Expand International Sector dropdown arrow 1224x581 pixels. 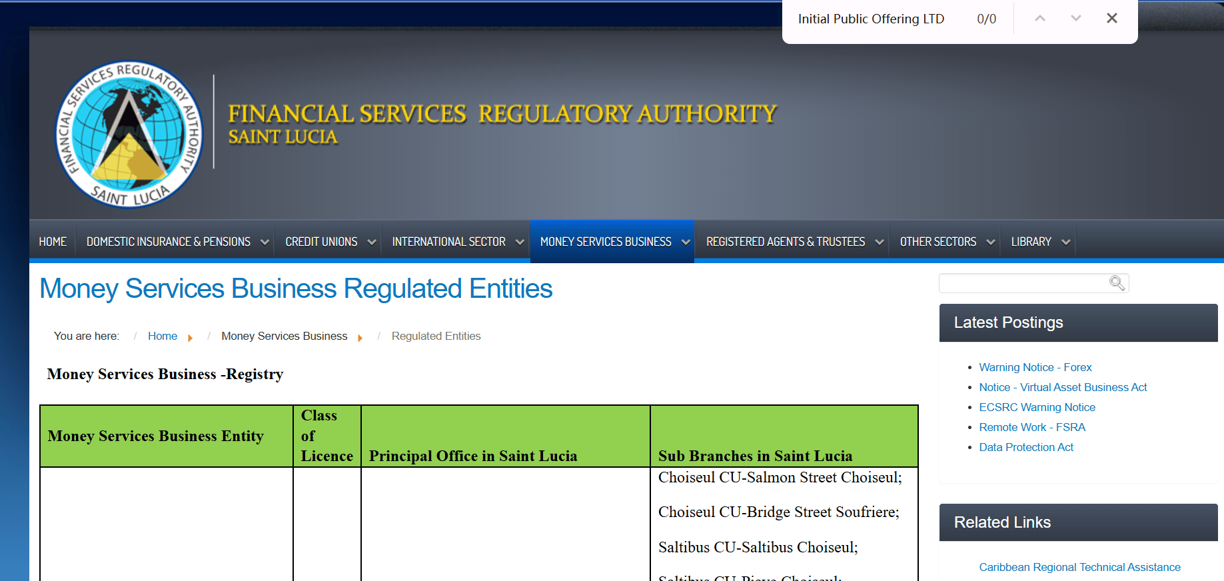tap(520, 243)
